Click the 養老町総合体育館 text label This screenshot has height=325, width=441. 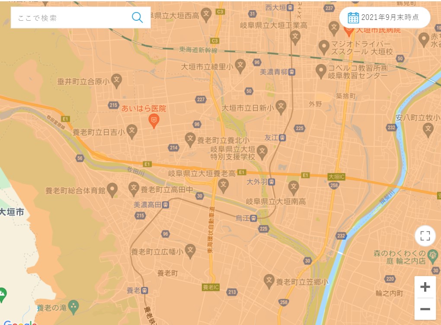click(x=75, y=191)
